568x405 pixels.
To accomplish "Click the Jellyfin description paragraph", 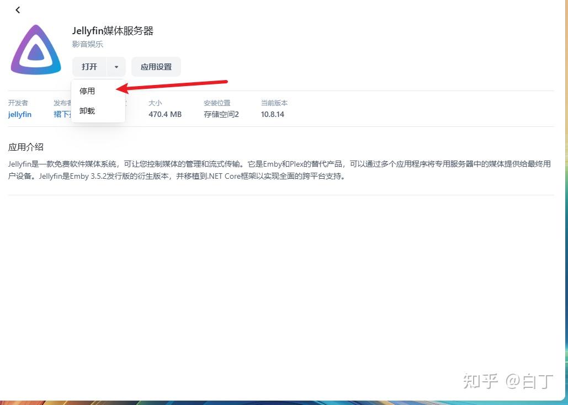I will 279,170.
